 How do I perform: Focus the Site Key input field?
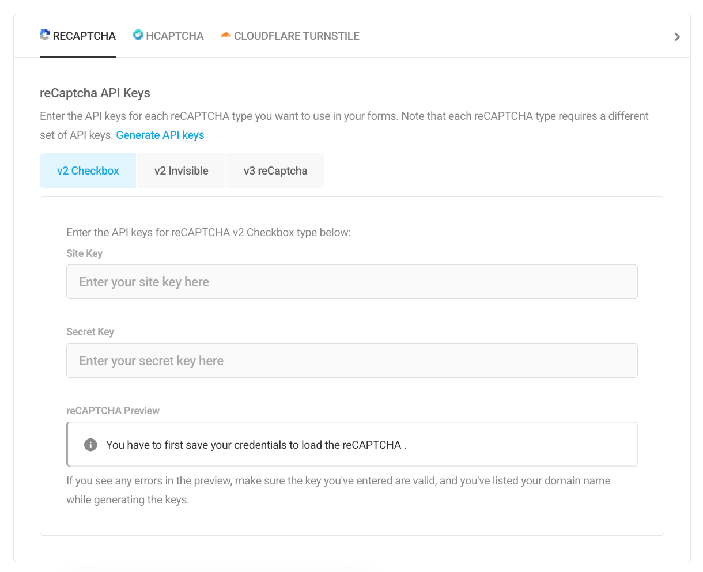pyautogui.click(x=352, y=282)
